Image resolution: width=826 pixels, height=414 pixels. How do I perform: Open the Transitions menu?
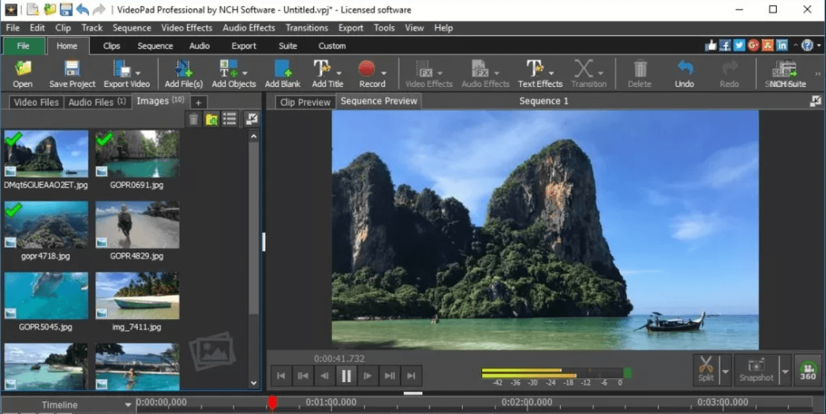(x=307, y=28)
